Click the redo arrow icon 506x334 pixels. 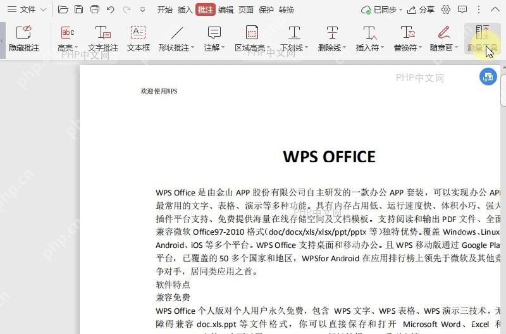[x=126, y=9]
